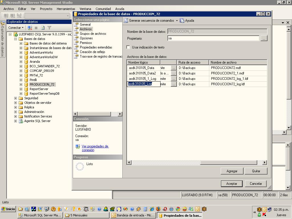Click the connection properties icon beside the link

coord(78,146)
